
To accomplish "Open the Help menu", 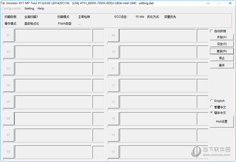I will 41,8.
